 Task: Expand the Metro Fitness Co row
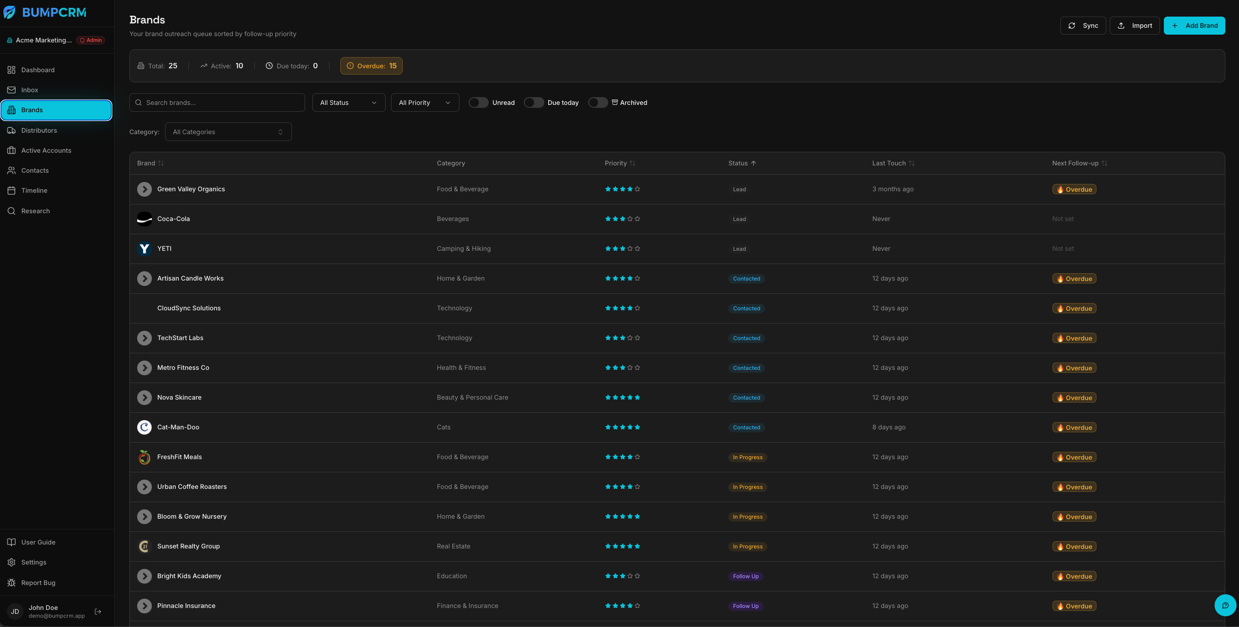(144, 368)
